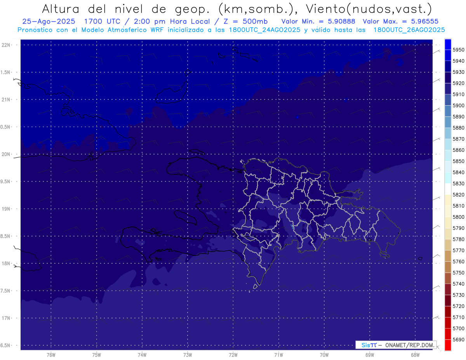Click the legend value '5740'
Image resolution: width=466 pixels, height=360 pixels.
(x=458, y=284)
